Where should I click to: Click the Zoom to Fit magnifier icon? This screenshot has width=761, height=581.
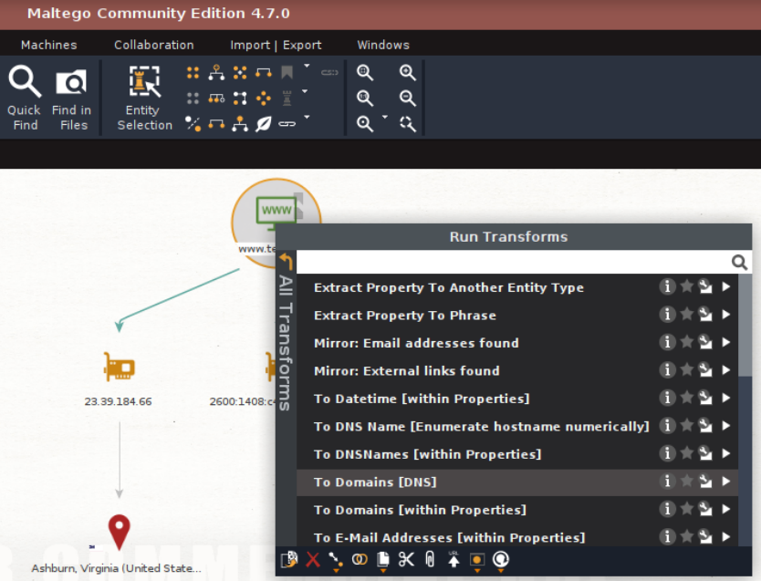point(364,73)
